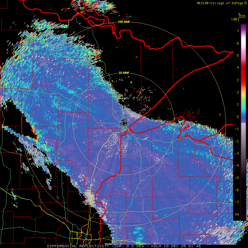Viewport: 248px width, 248px height.
Task: Click the -7 dB tick label
Action: pyautogui.click(x=237, y=202)
